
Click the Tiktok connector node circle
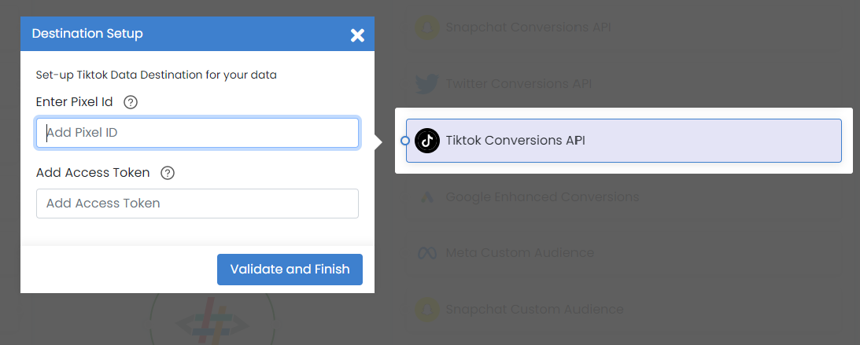(405, 141)
